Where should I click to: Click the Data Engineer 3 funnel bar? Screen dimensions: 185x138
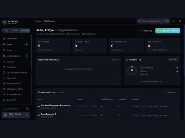point(83,115)
